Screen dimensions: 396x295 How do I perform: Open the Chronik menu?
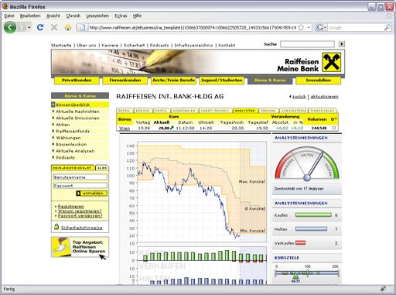coord(73,15)
